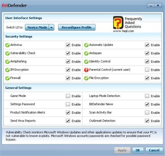Disable the Antispam Enable checkbox
The height and width of the screenshot is (156, 165).
coord(147,53)
